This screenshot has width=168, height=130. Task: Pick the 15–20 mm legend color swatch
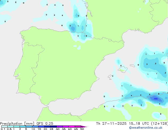coord(41,127)
